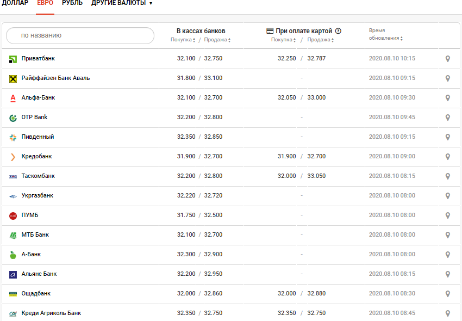Sort by cash desk Продажа rate
Viewport: 462px width, 321px height.
click(x=217, y=40)
